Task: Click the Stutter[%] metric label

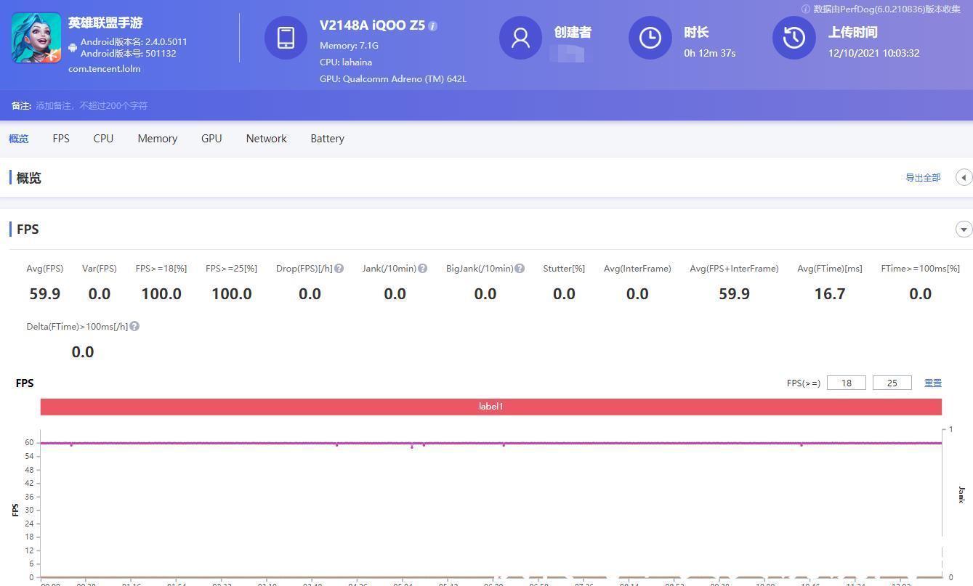Action: [x=564, y=269]
